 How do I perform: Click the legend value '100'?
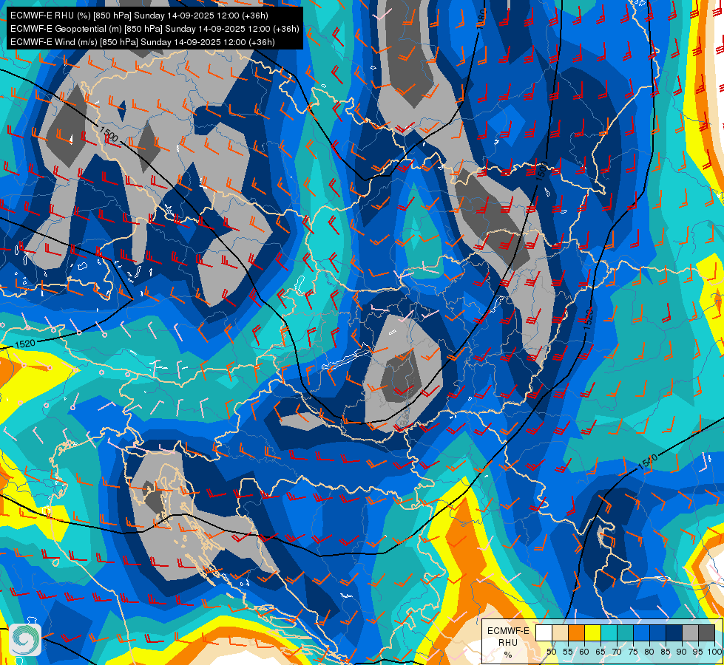point(715,652)
